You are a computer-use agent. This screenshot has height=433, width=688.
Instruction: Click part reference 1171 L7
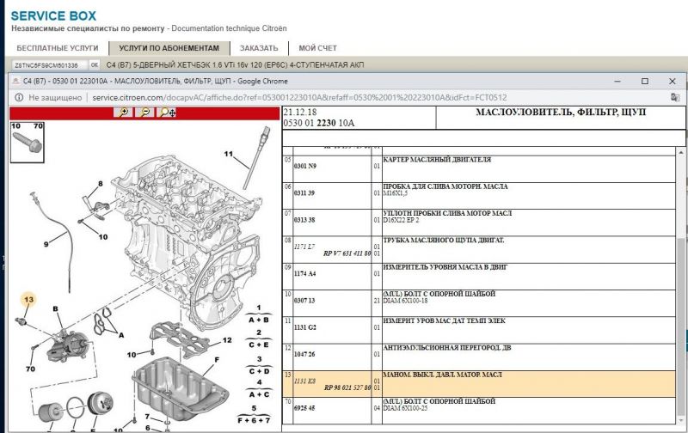click(306, 247)
